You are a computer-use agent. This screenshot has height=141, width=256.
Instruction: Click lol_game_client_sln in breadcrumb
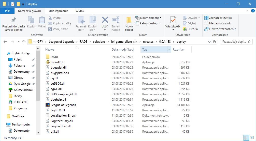[x=124, y=42]
